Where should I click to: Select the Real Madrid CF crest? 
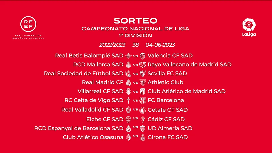[x=128, y=83]
